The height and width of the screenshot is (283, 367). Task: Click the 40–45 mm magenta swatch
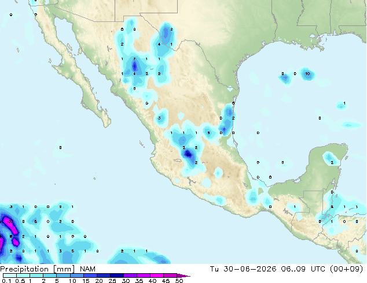tap(156, 275)
